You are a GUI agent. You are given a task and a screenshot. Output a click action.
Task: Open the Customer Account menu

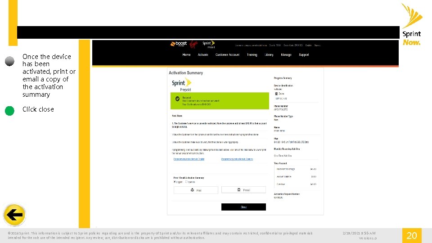tap(227, 55)
